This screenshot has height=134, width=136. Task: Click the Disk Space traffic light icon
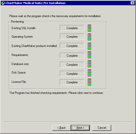coord(89,73)
